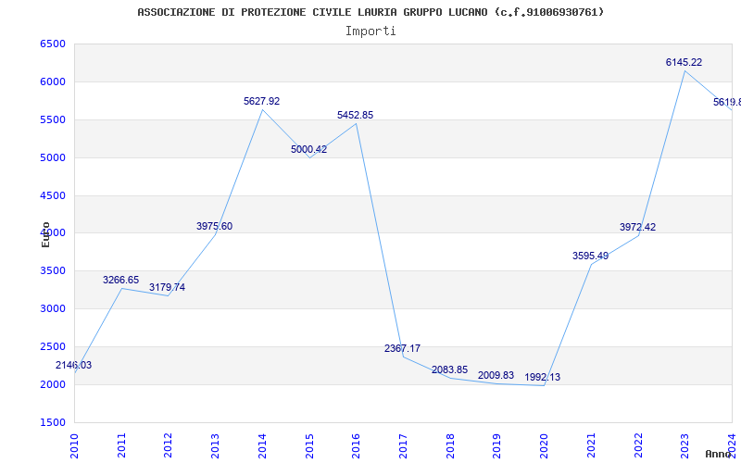Select data label 1992.13
Viewport: 741px width, 463px height.
pos(543,378)
